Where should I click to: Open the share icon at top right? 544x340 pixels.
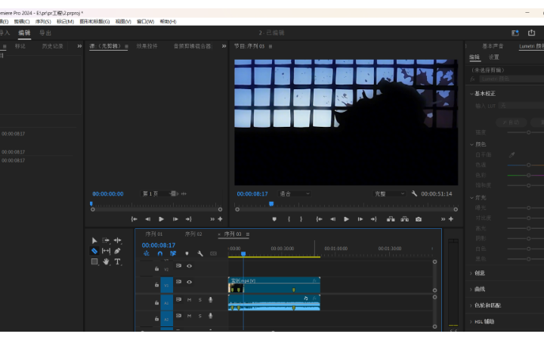click(531, 32)
